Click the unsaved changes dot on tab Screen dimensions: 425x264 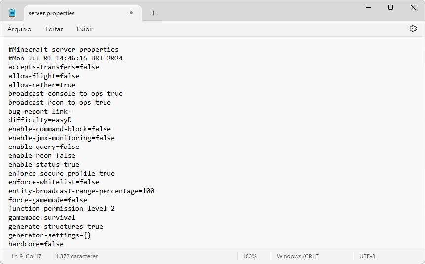[131, 13]
